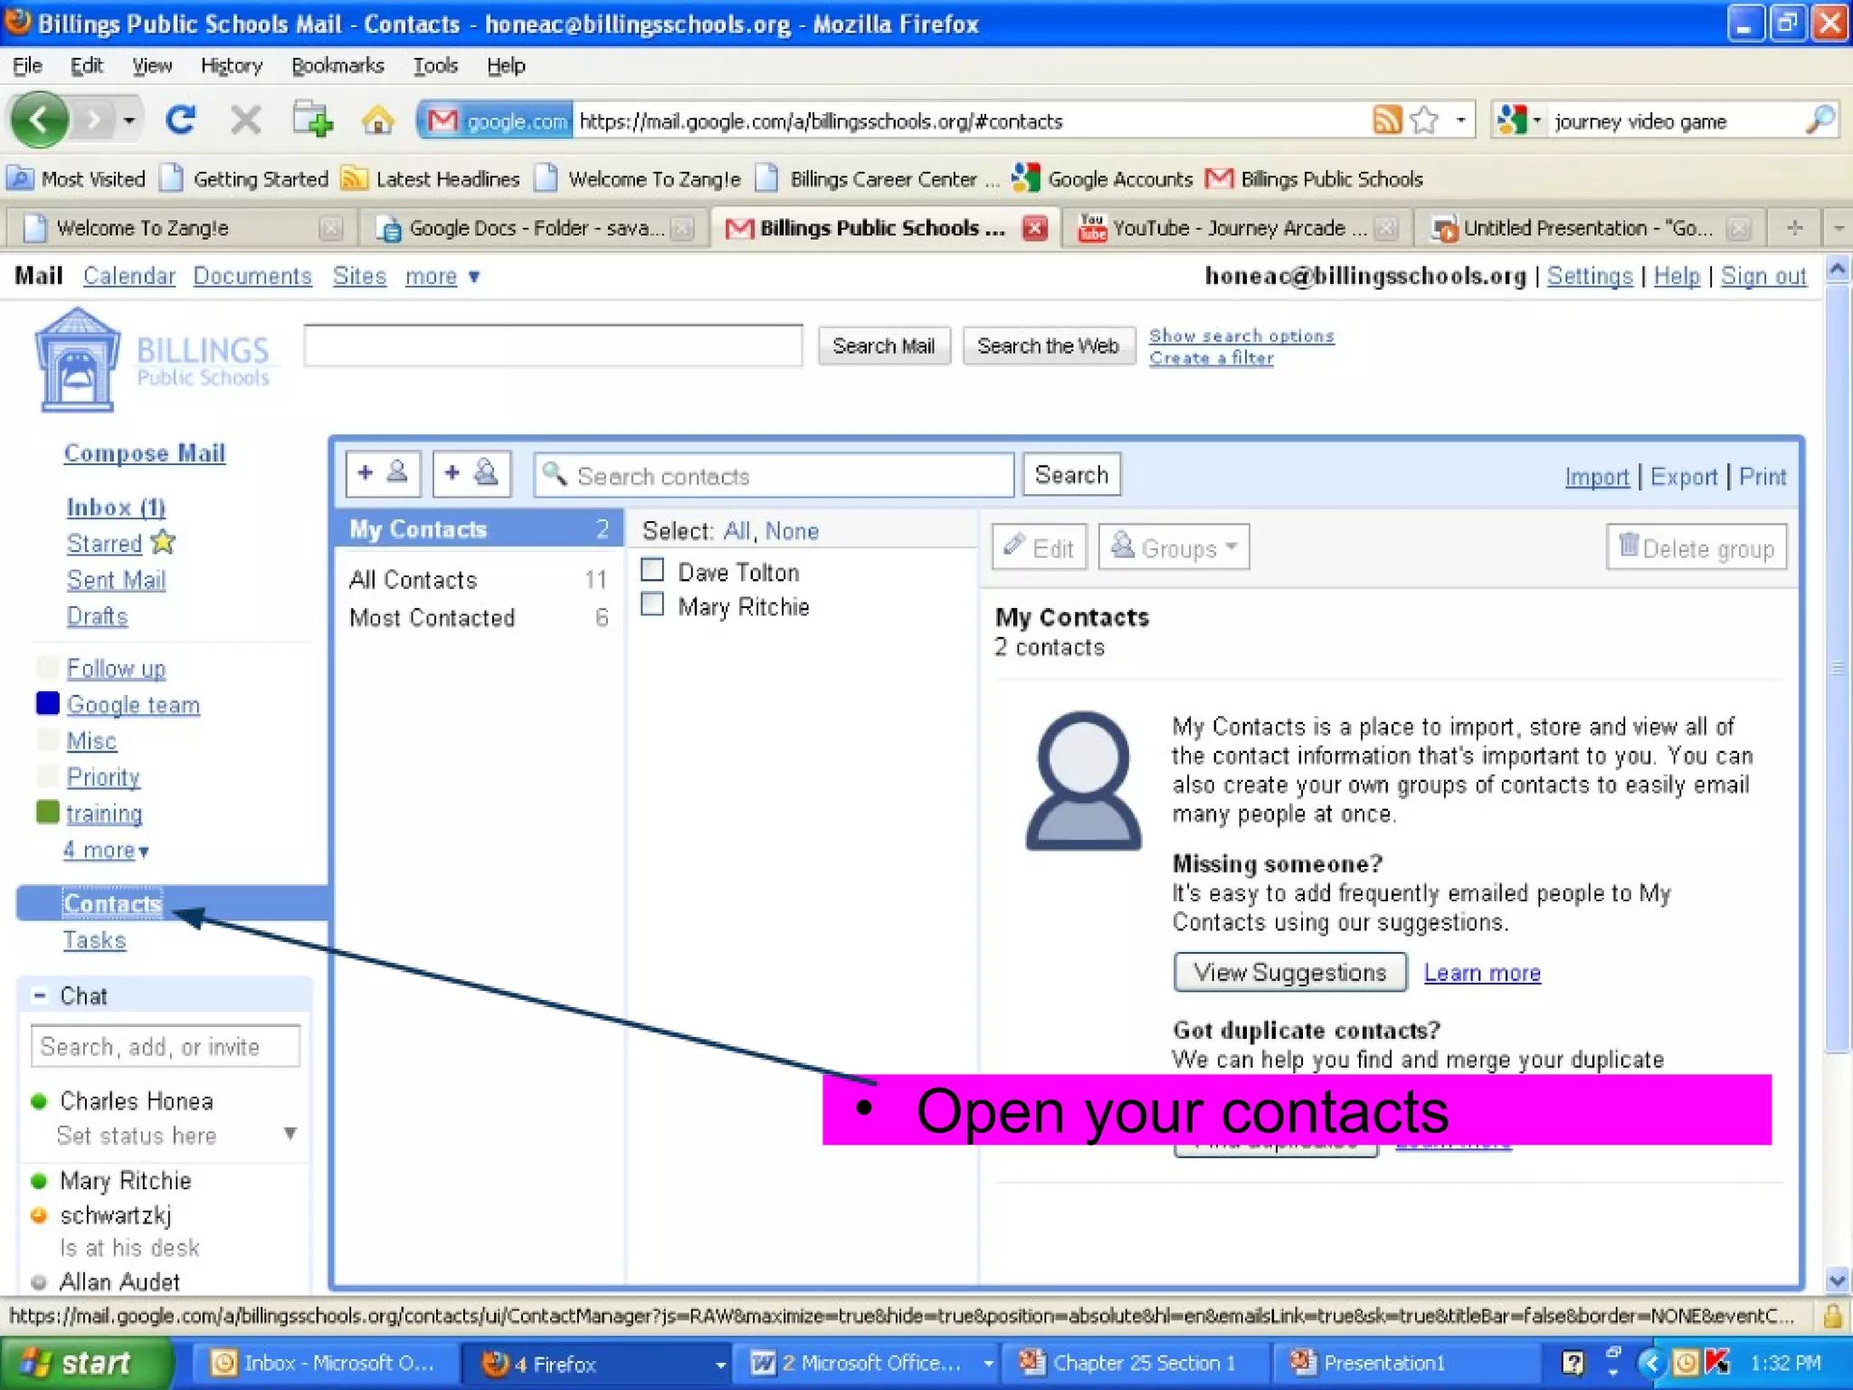1853x1390 pixels.
Task: Open the File menu
Action: [x=27, y=65]
